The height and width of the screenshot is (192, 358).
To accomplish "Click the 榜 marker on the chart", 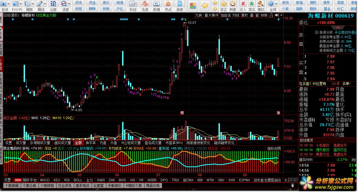I will [182, 113].
